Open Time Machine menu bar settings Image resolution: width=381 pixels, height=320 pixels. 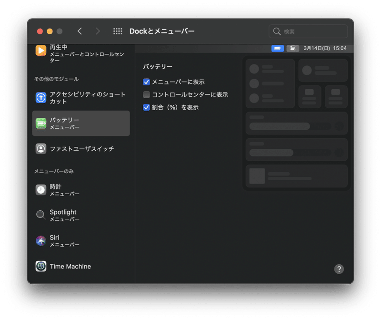(40, 267)
